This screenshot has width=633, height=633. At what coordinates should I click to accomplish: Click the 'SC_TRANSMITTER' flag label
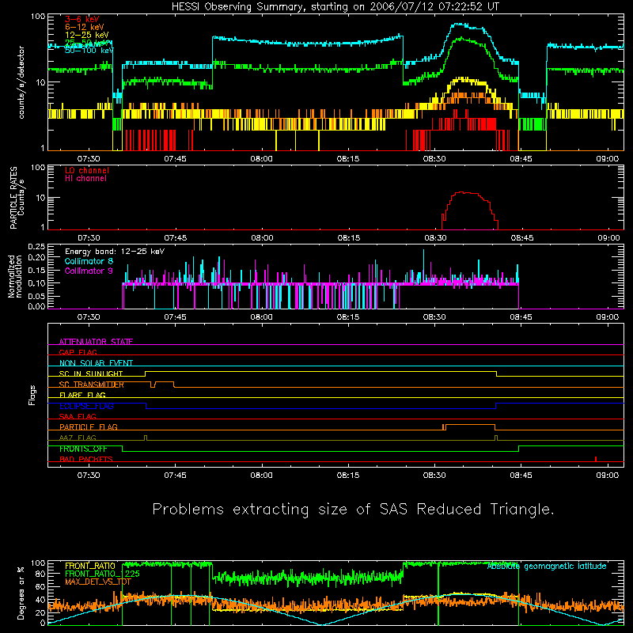coord(92,385)
